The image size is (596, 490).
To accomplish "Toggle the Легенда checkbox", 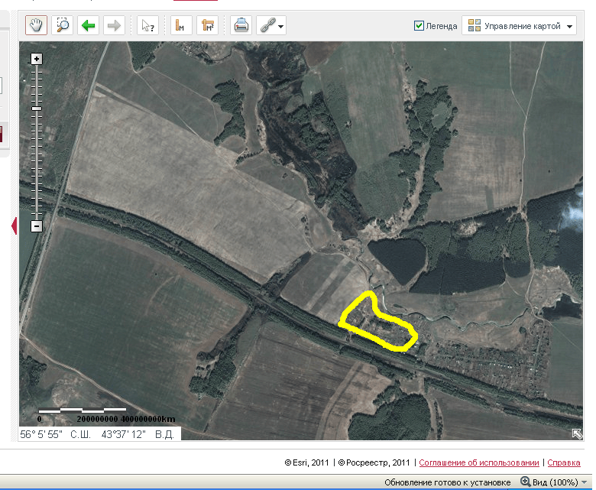I will 419,26.
